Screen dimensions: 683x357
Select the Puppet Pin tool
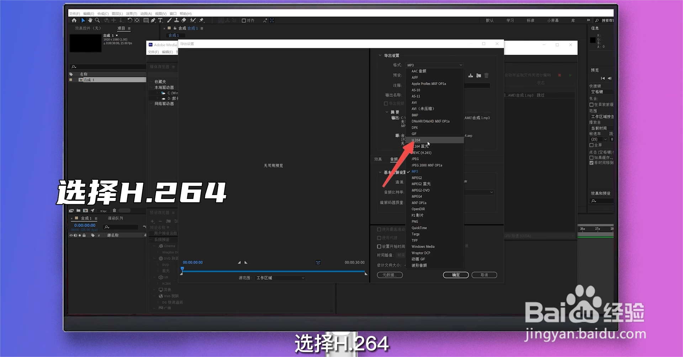click(x=201, y=20)
